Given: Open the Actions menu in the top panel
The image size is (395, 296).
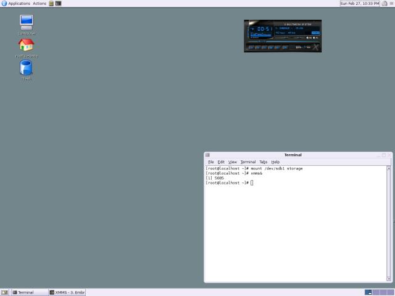Looking at the screenshot, I should (39, 4).
